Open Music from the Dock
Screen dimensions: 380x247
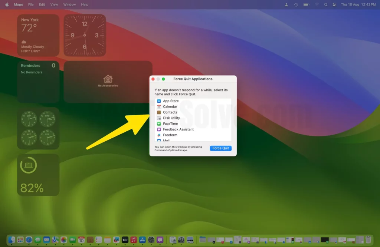tap(134, 240)
